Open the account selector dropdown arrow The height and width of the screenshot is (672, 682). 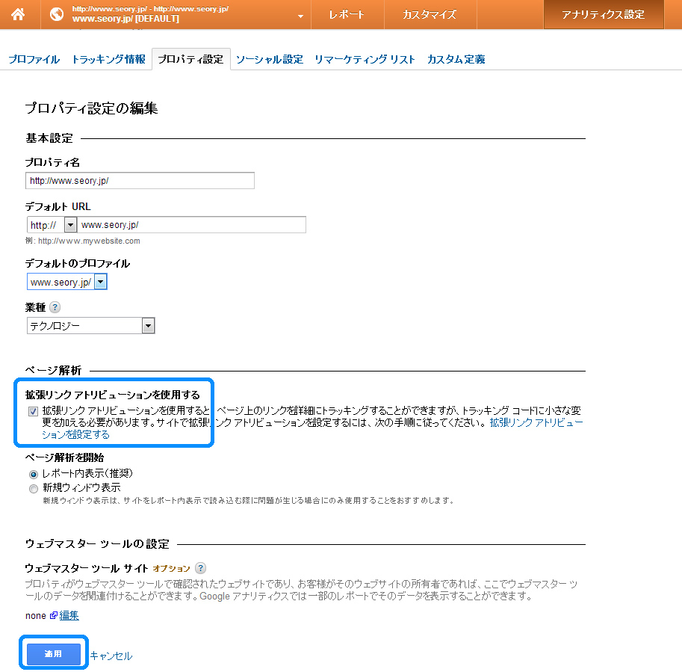point(300,15)
